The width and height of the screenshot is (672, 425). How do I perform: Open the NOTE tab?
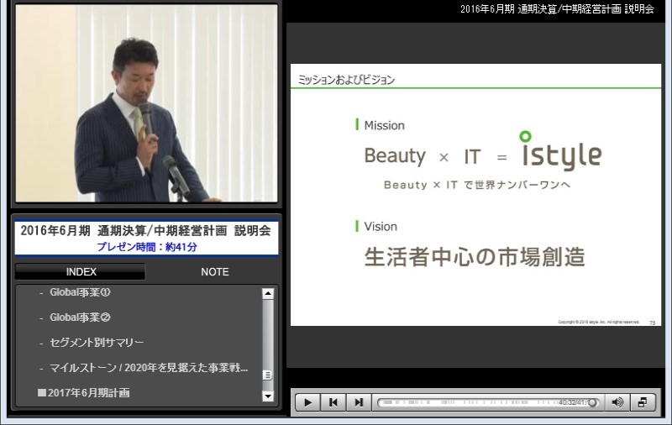point(215,272)
